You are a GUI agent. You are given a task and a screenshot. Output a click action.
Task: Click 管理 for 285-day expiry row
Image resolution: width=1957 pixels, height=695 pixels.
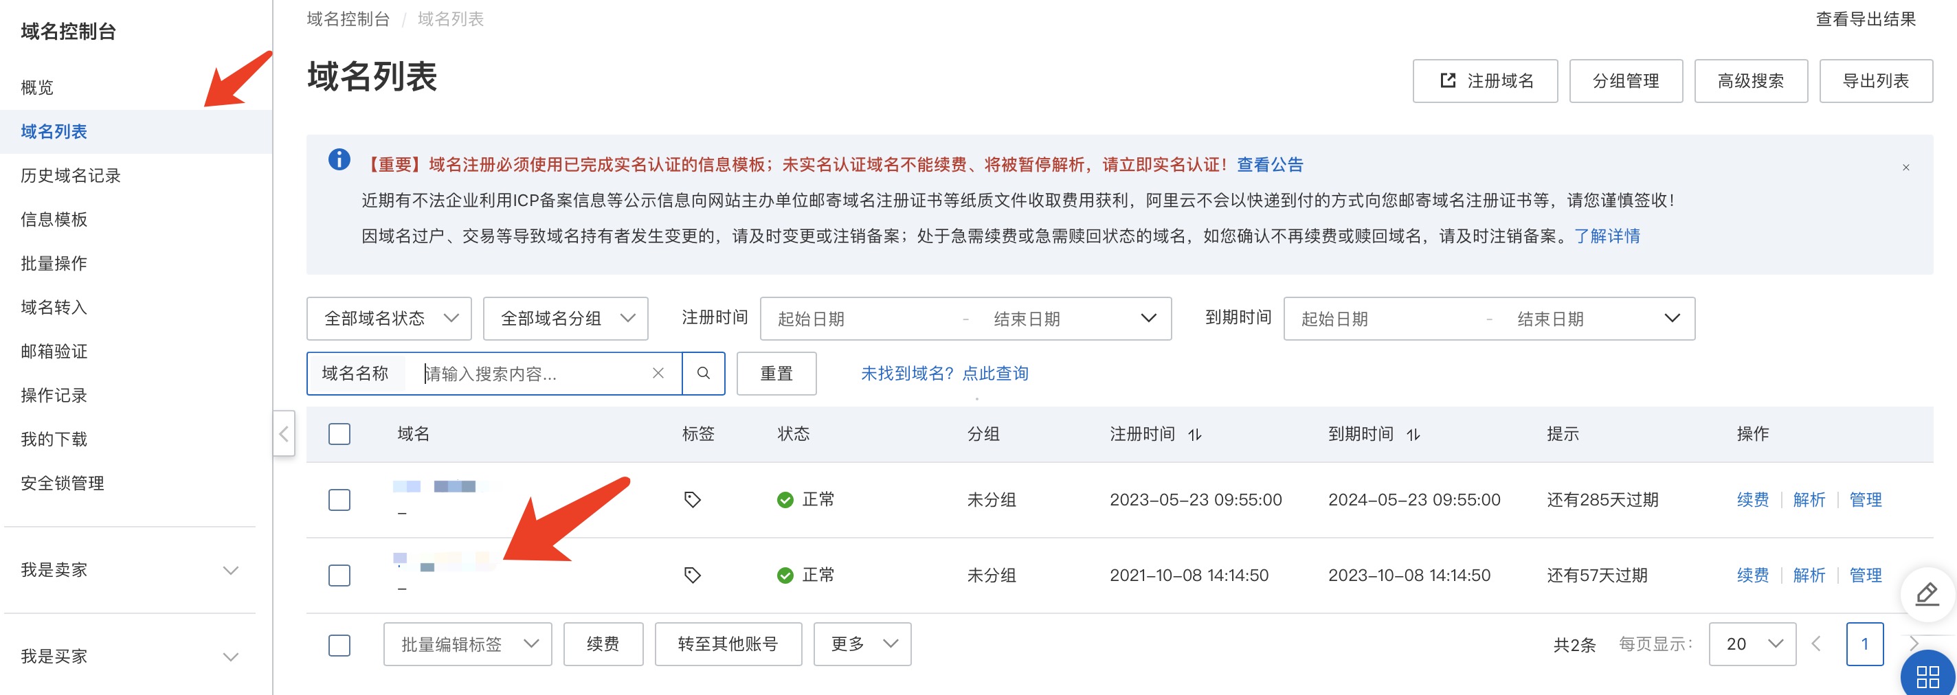click(x=1865, y=499)
